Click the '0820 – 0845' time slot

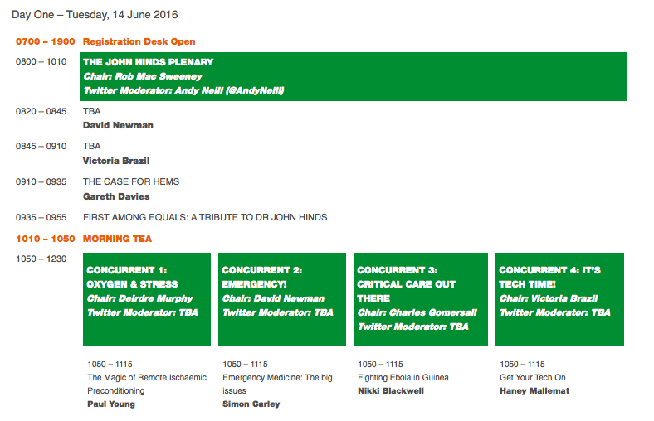41,111
